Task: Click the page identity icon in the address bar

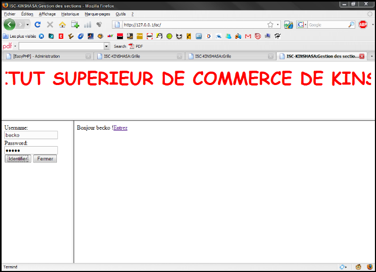Action: click(x=117, y=24)
